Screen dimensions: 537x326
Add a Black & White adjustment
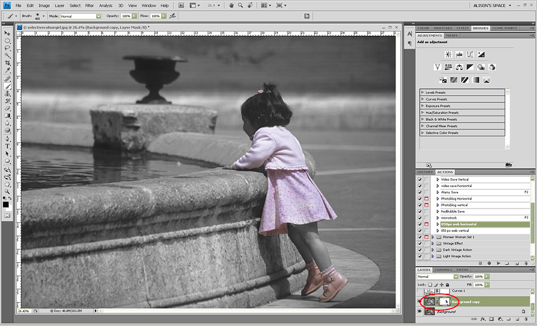[470, 67]
